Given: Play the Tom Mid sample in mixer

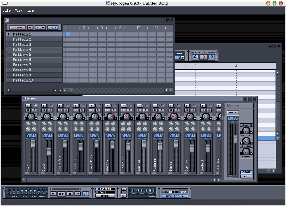Looking at the screenshot, I should tap(139, 106).
